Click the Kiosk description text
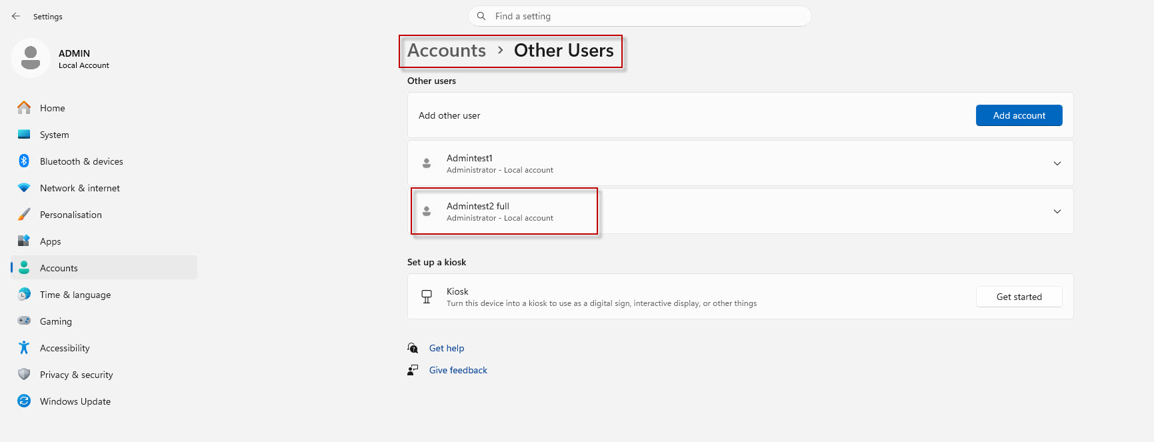 [601, 303]
